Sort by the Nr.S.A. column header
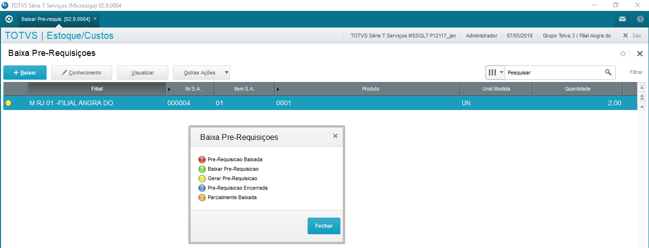This screenshot has height=248, width=649. [194, 89]
